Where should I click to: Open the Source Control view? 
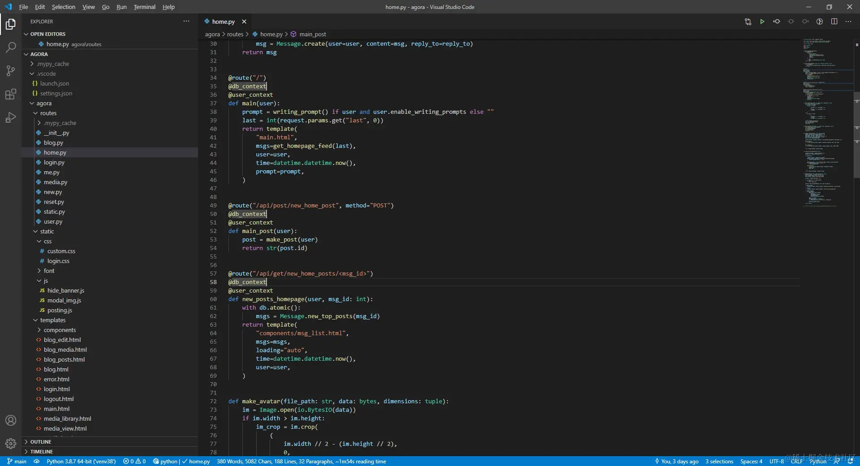tap(11, 70)
